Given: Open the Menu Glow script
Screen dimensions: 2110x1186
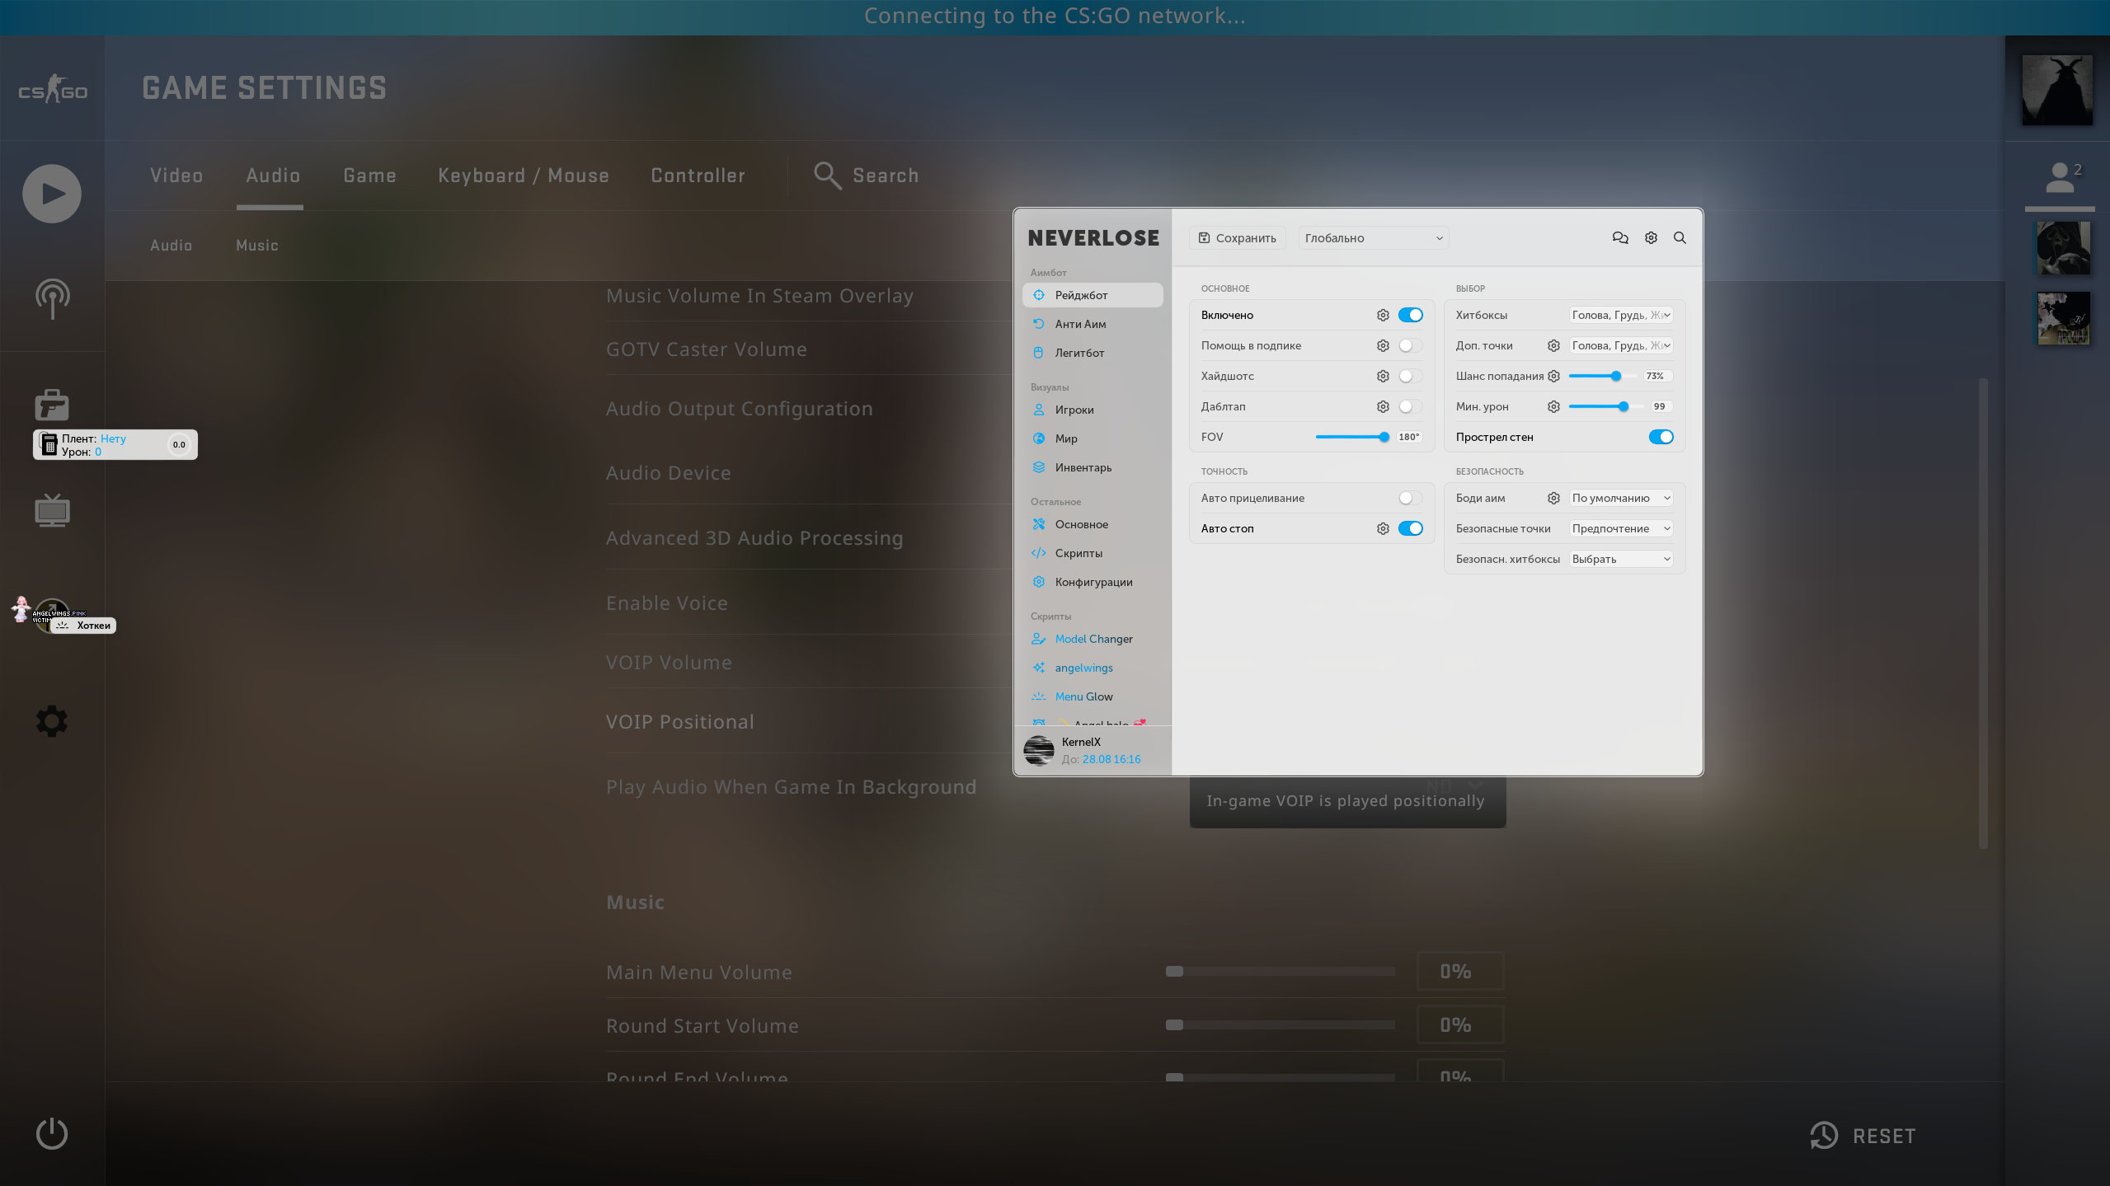Looking at the screenshot, I should (x=1093, y=696).
